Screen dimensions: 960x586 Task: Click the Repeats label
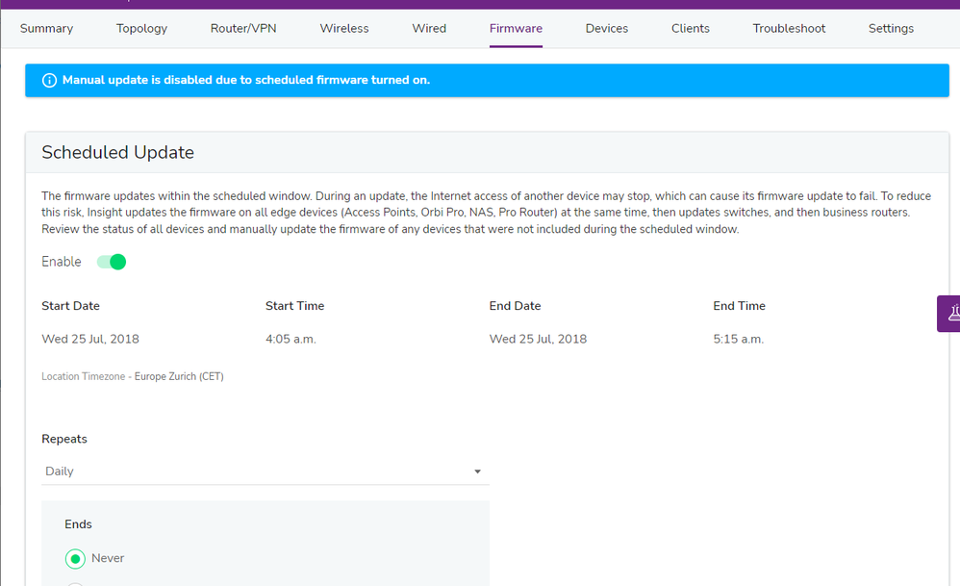pos(64,439)
